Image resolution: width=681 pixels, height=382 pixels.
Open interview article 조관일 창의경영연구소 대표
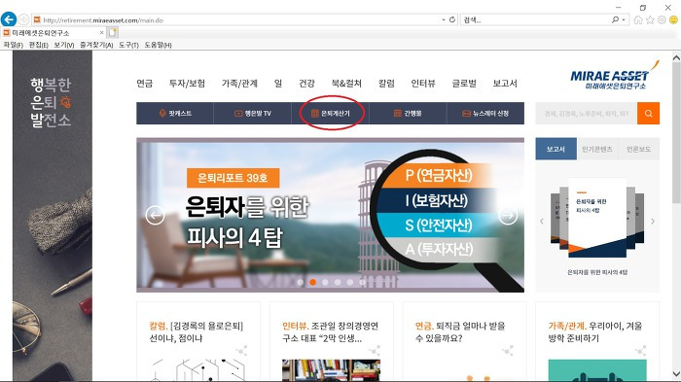pyautogui.click(x=331, y=331)
